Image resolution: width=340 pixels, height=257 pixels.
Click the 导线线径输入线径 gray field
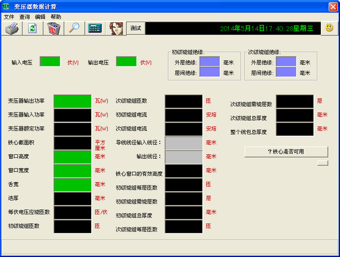[x=184, y=143]
